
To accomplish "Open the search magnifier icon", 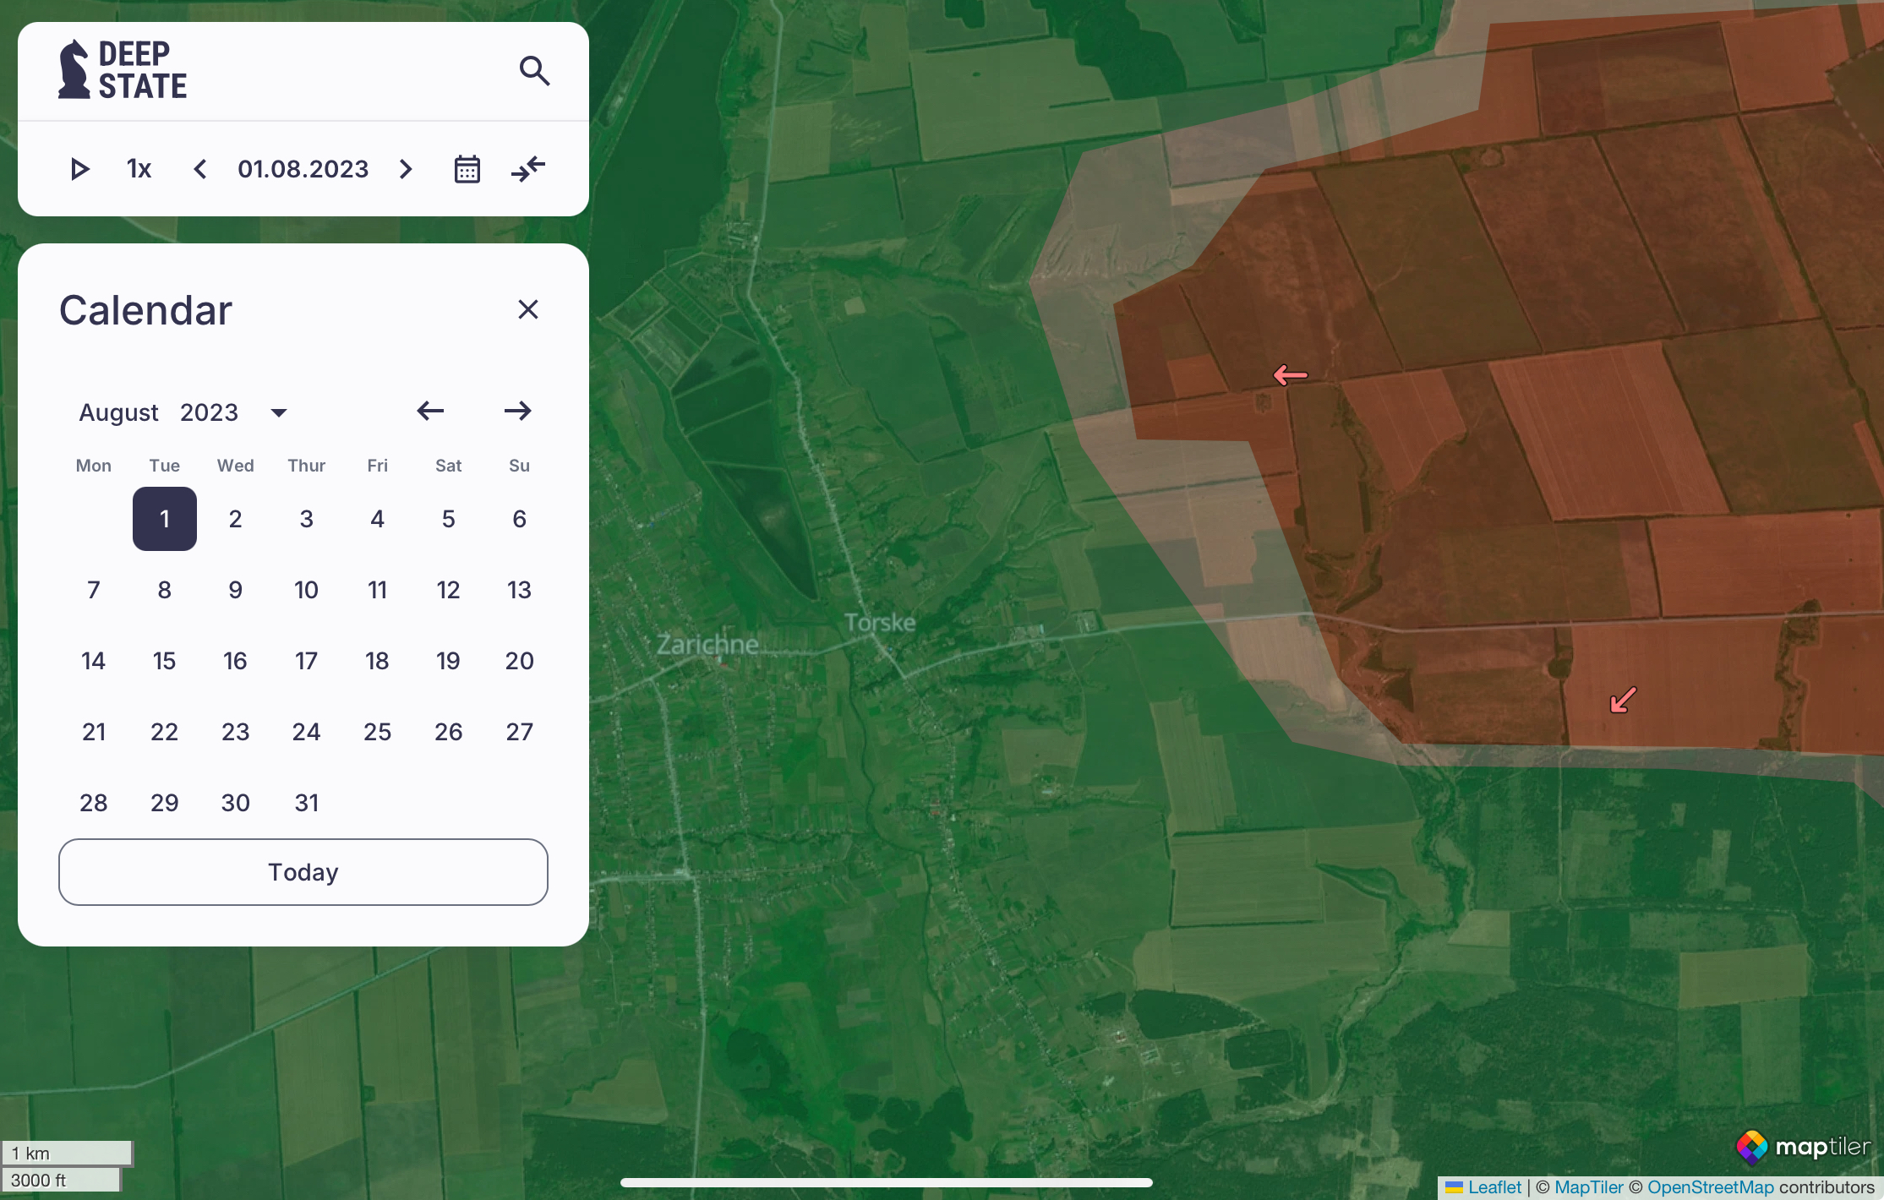I will click(534, 71).
